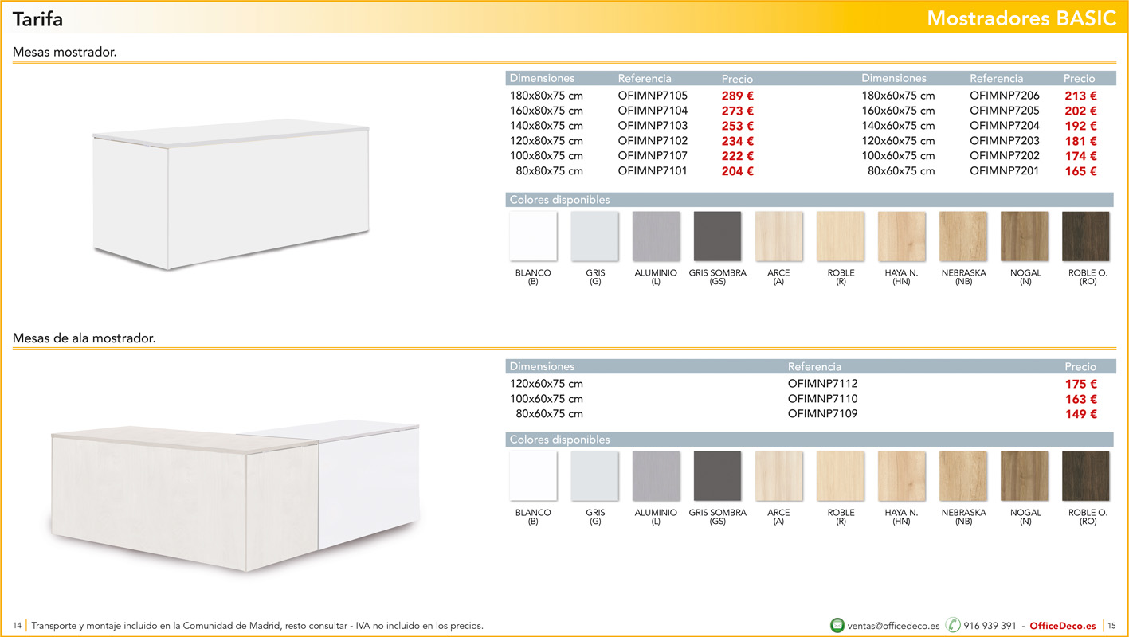This screenshot has height=637, width=1129.
Task: Click the green email envelope icon
Action: coord(837,626)
